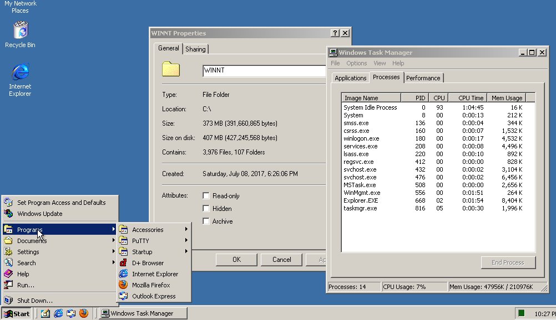Image resolution: width=556 pixels, height=320 pixels.
Task: Open the Help menu in Task Manager
Action: (x=398, y=63)
